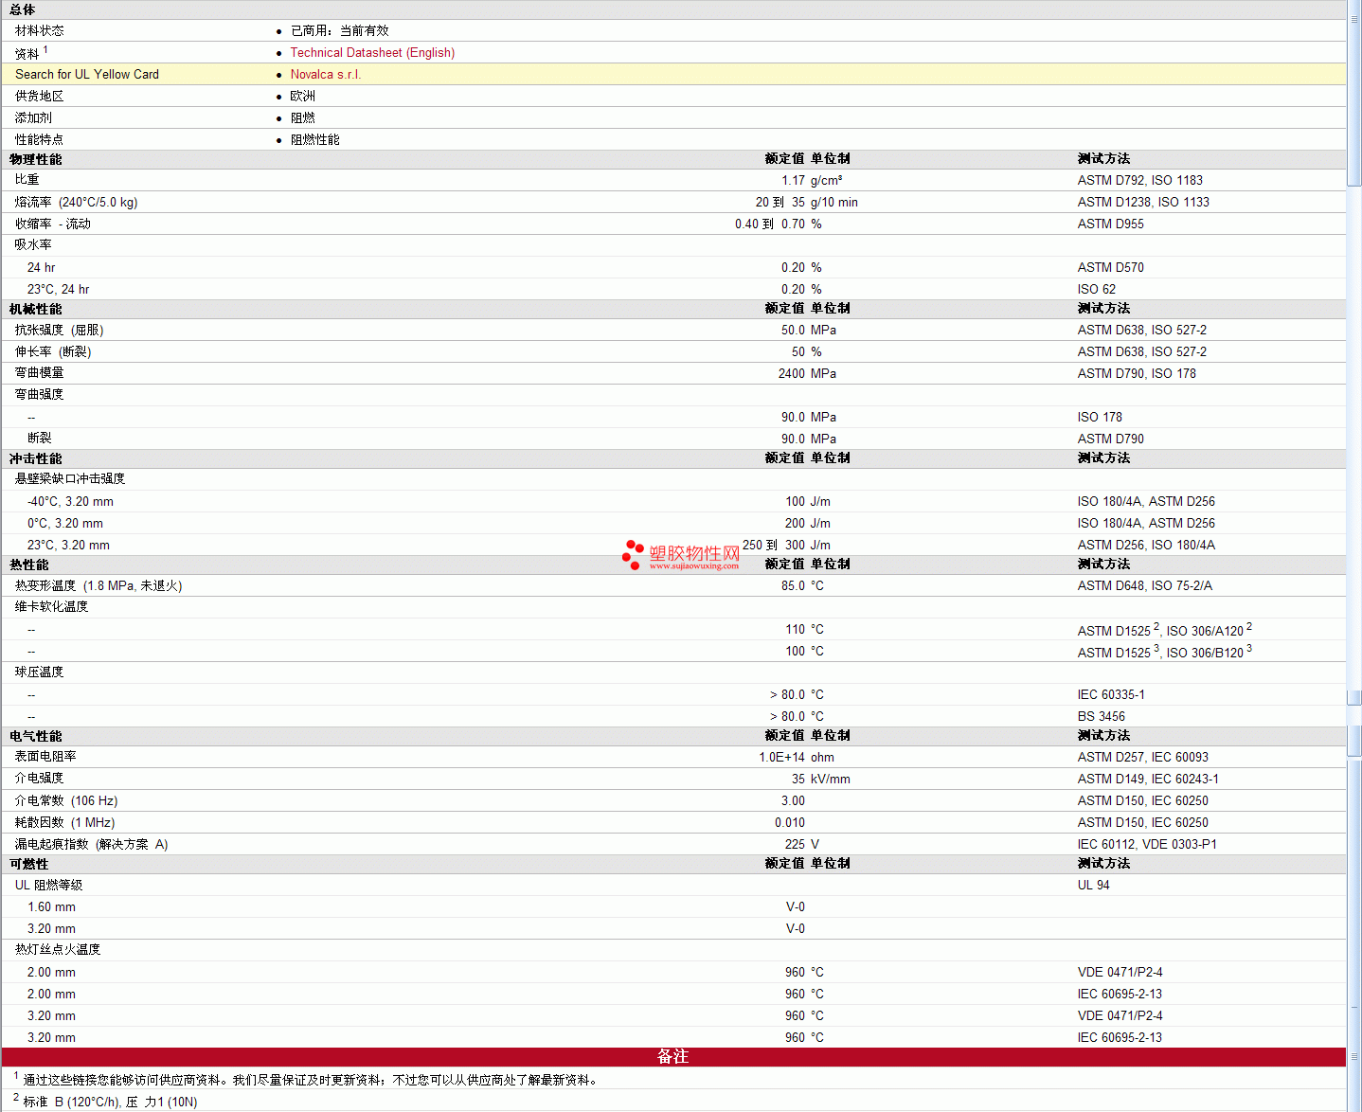Viewport: 1362px width, 1112px height.
Task: Click the '材料状态' row label
Action: tap(40, 31)
